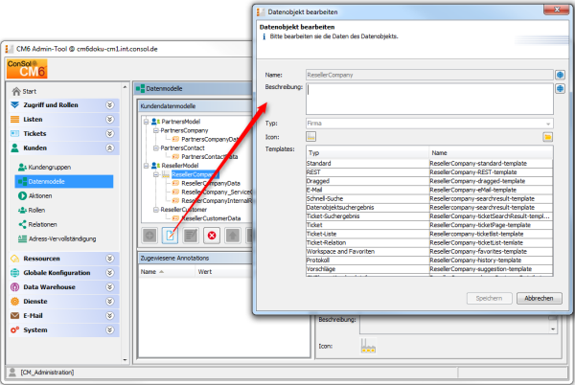The width and height of the screenshot is (575, 385).
Task: Sort annotations by the Name column
Action: coord(167,271)
